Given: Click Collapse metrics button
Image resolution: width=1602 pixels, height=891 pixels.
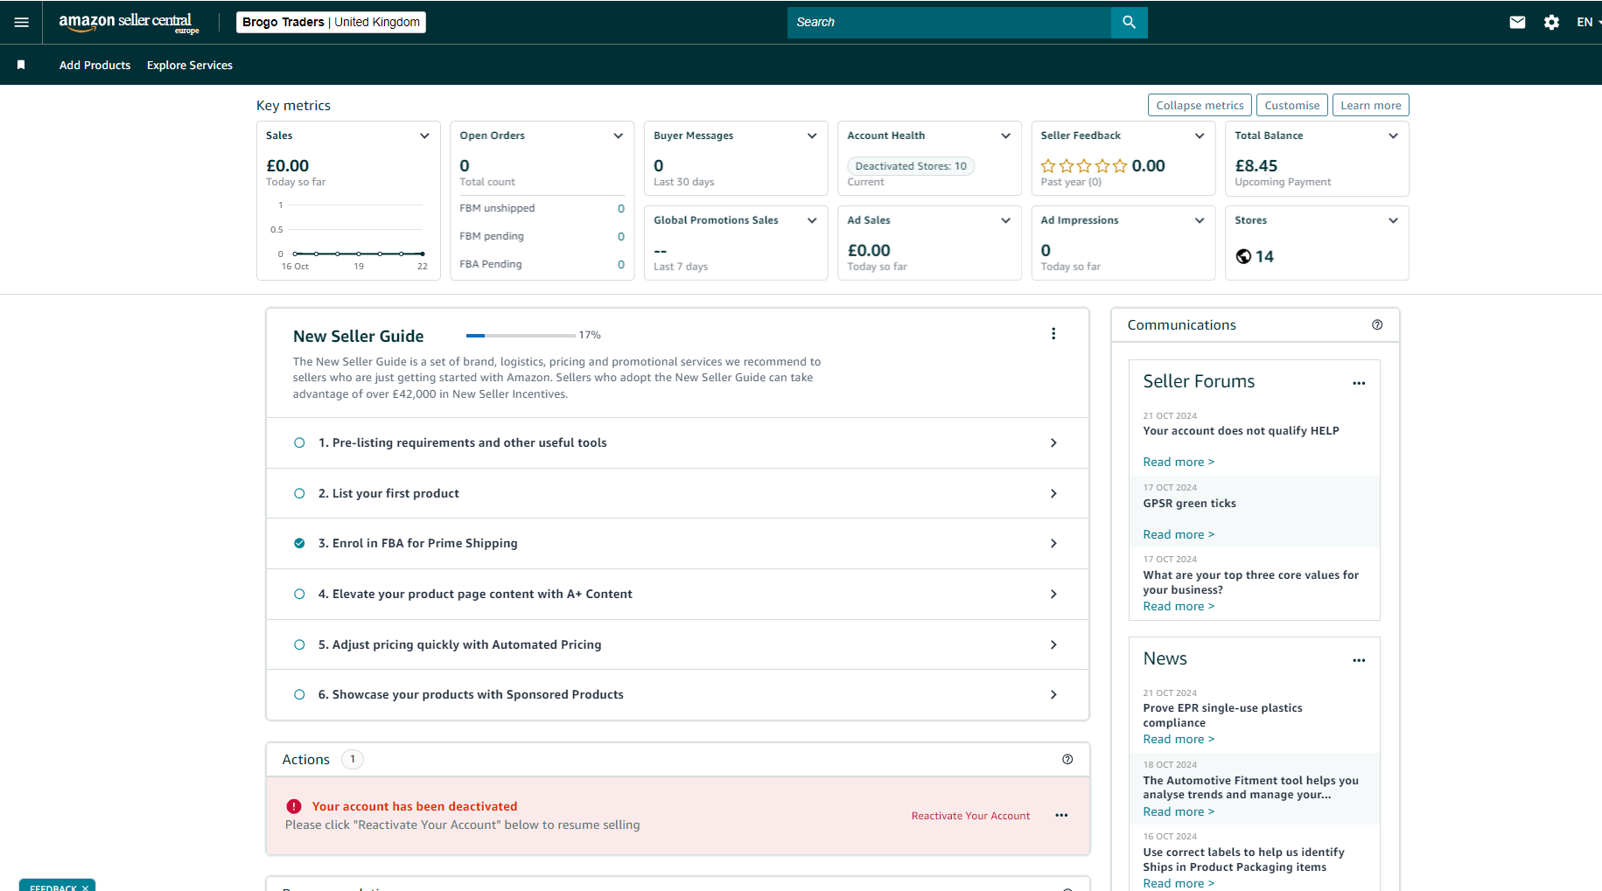Looking at the screenshot, I should pos(1200,105).
